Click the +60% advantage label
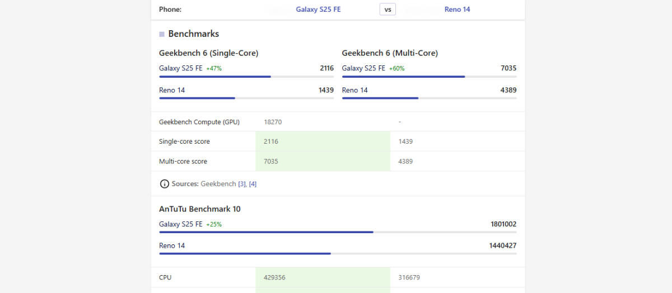This screenshot has width=672, height=293. point(396,68)
